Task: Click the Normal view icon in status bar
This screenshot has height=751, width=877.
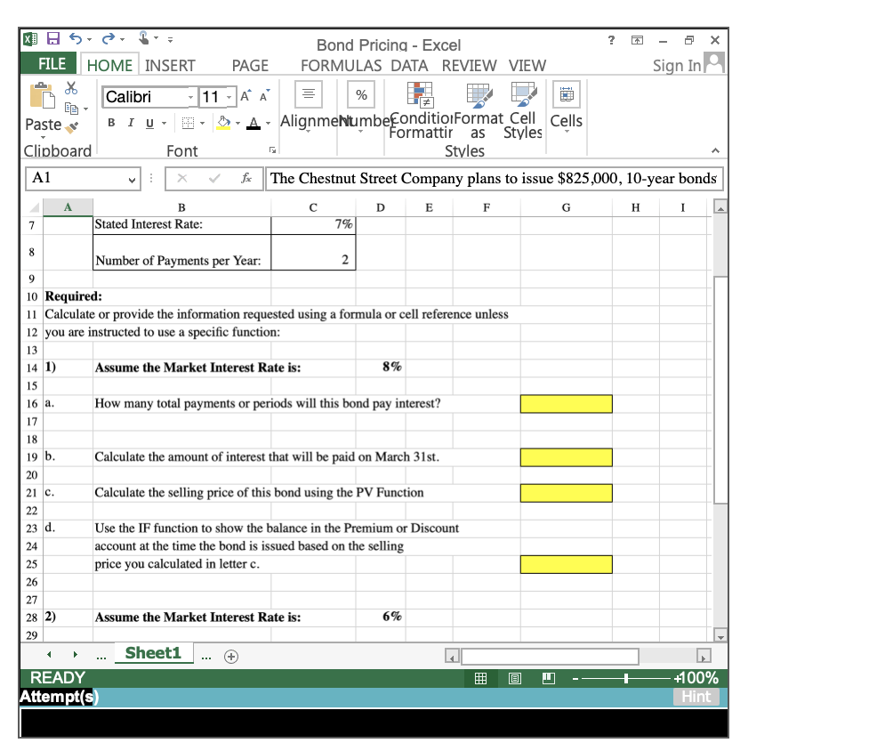Action: coord(481,678)
